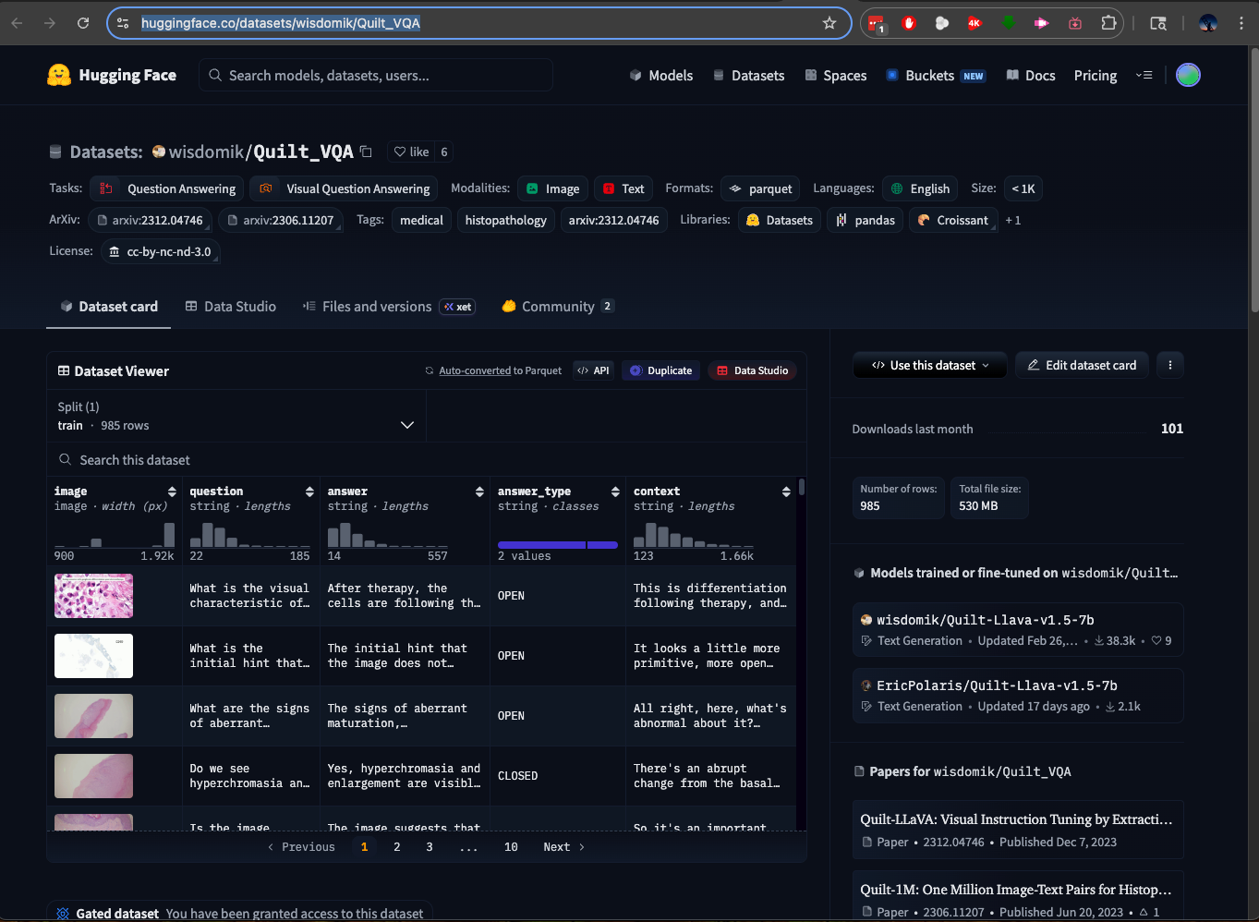This screenshot has height=922, width=1259.
Task: Click the Question Answering task tag
Action: 167,188
